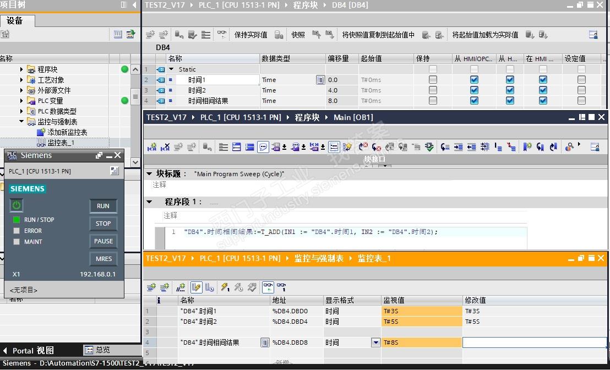Click outdent text icon in Main toolbar

[472, 146]
